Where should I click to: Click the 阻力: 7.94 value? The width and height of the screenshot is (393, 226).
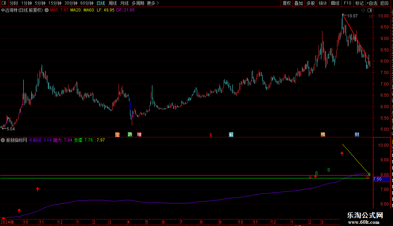(x=63, y=140)
